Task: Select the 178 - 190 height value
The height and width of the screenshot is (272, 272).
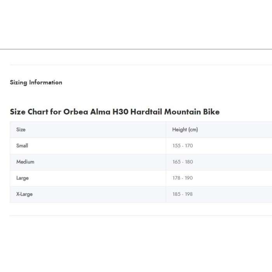Action: 183,178
